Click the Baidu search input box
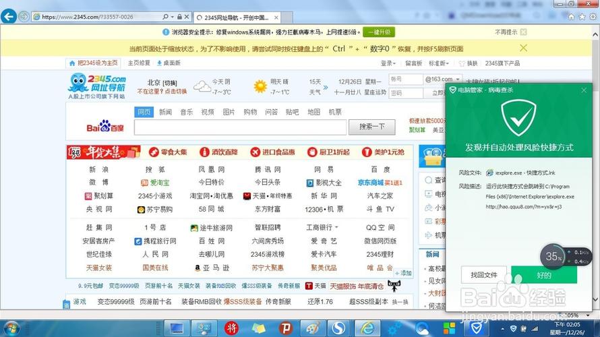Viewport: 600px width, 337px height. [x=240, y=127]
